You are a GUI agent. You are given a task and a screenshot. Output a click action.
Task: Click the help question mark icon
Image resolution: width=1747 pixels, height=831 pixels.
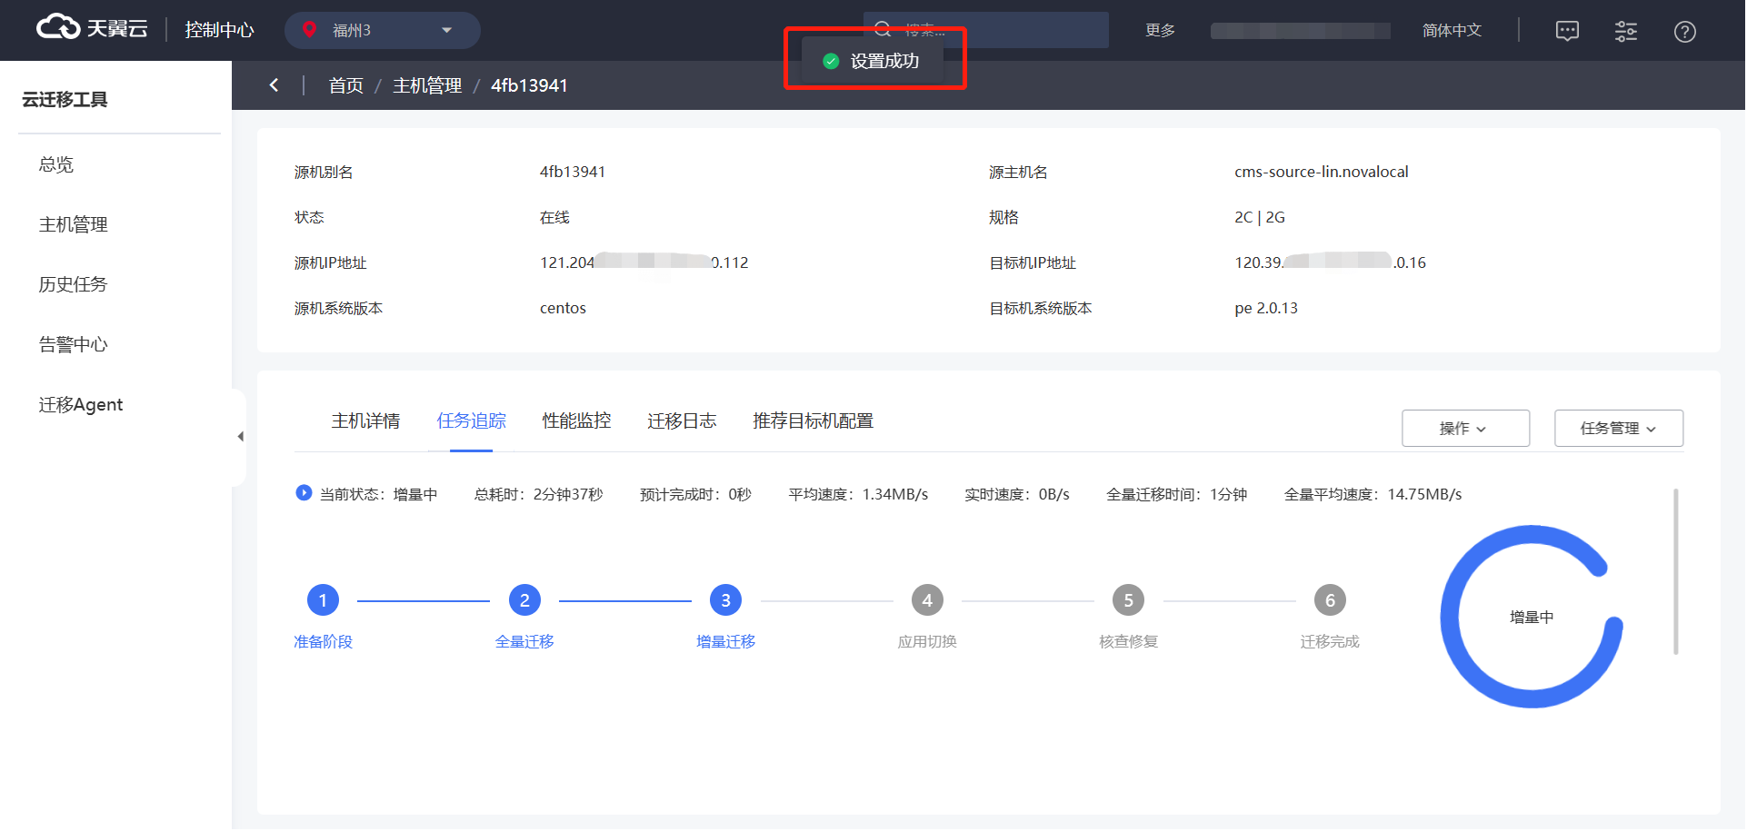[1684, 32]
